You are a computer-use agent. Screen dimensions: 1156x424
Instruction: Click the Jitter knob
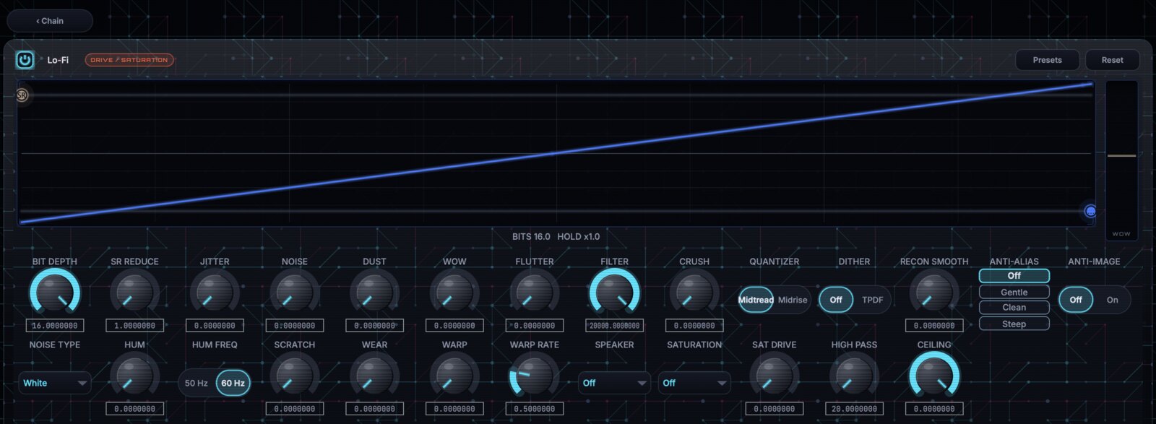click(215, 293)
